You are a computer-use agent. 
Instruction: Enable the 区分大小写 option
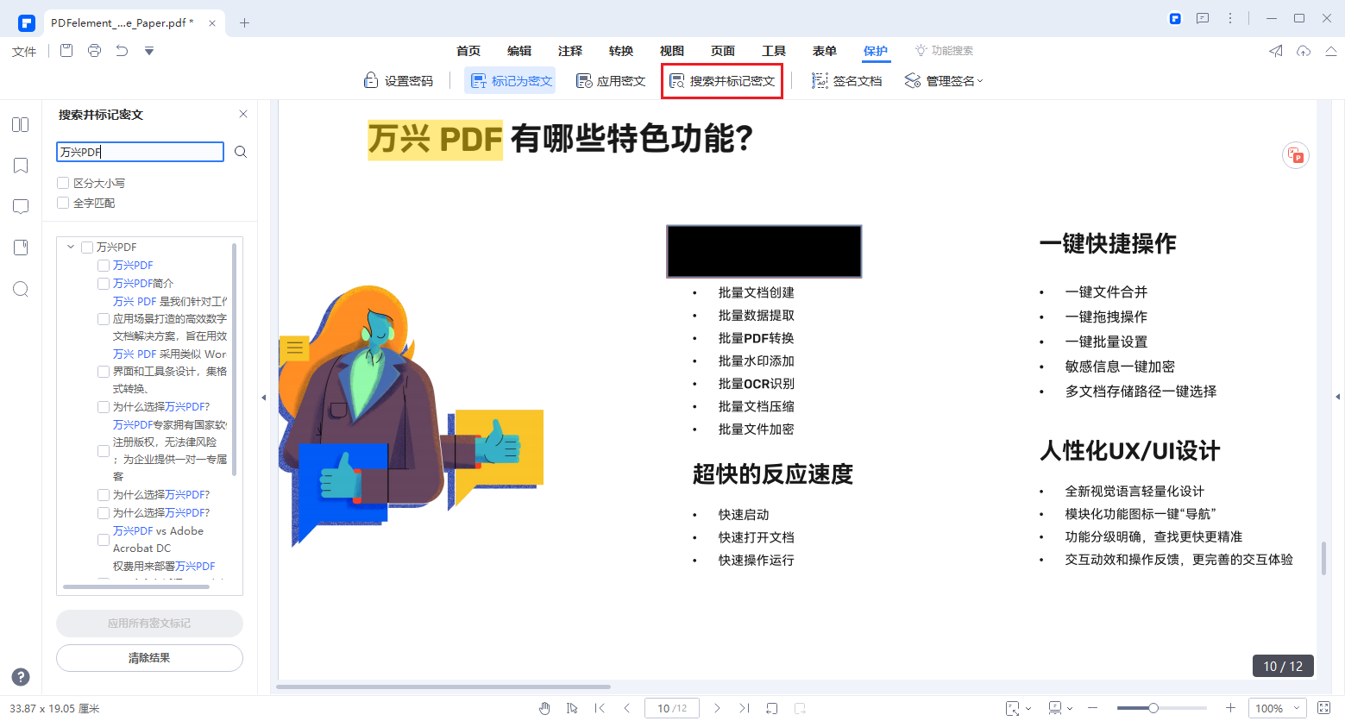tap(63, 182)
